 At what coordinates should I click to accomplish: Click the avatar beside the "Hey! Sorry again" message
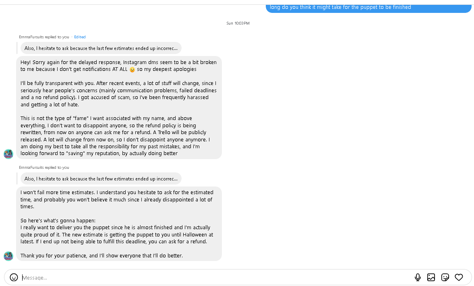tap(8, 154)
